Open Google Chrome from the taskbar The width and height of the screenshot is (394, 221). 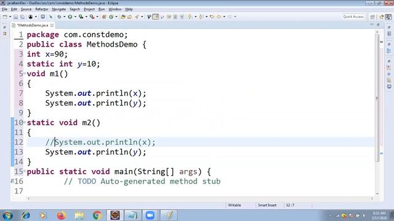(x=97, y=215)
